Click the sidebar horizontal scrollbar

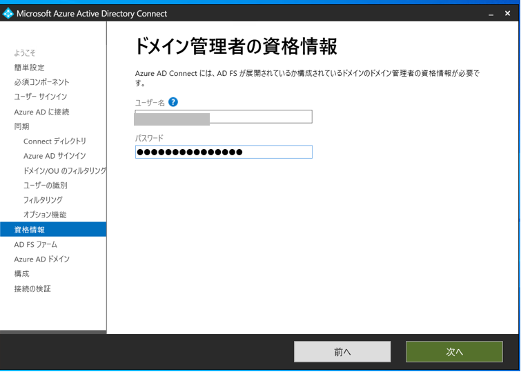[53, 332]
